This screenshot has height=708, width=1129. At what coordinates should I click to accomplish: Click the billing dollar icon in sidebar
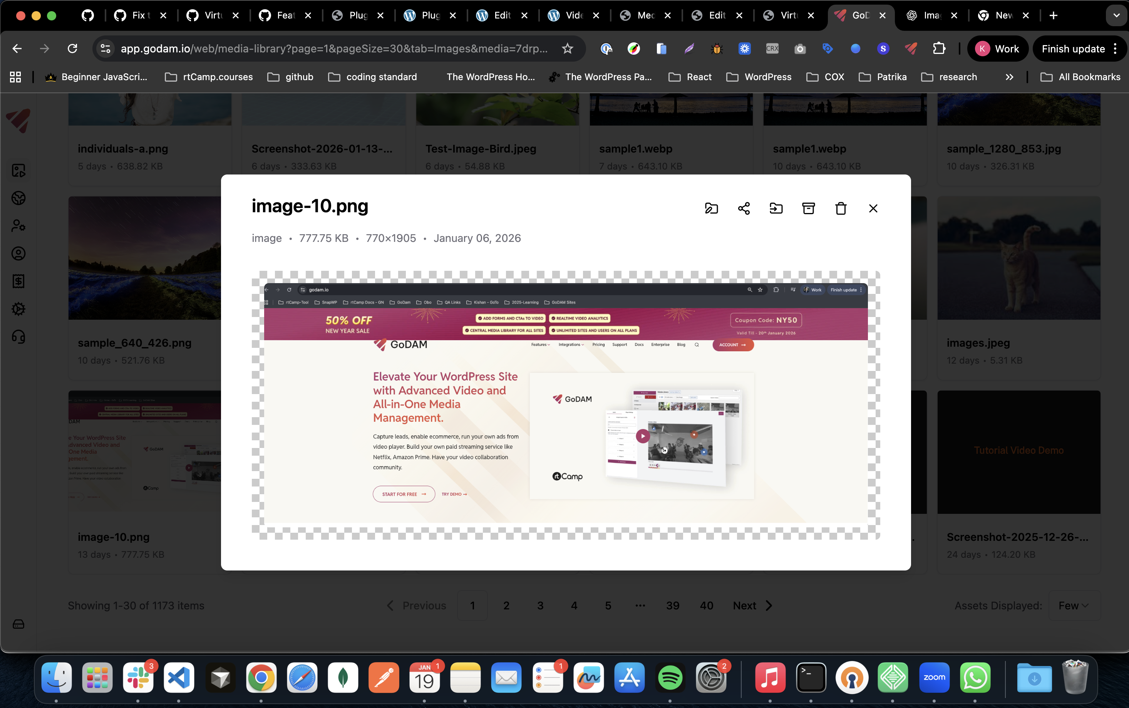point(18,282)
